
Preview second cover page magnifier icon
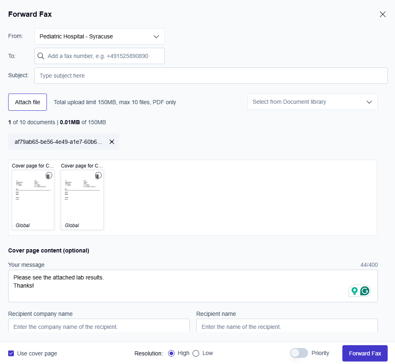(x=98, y=175)
